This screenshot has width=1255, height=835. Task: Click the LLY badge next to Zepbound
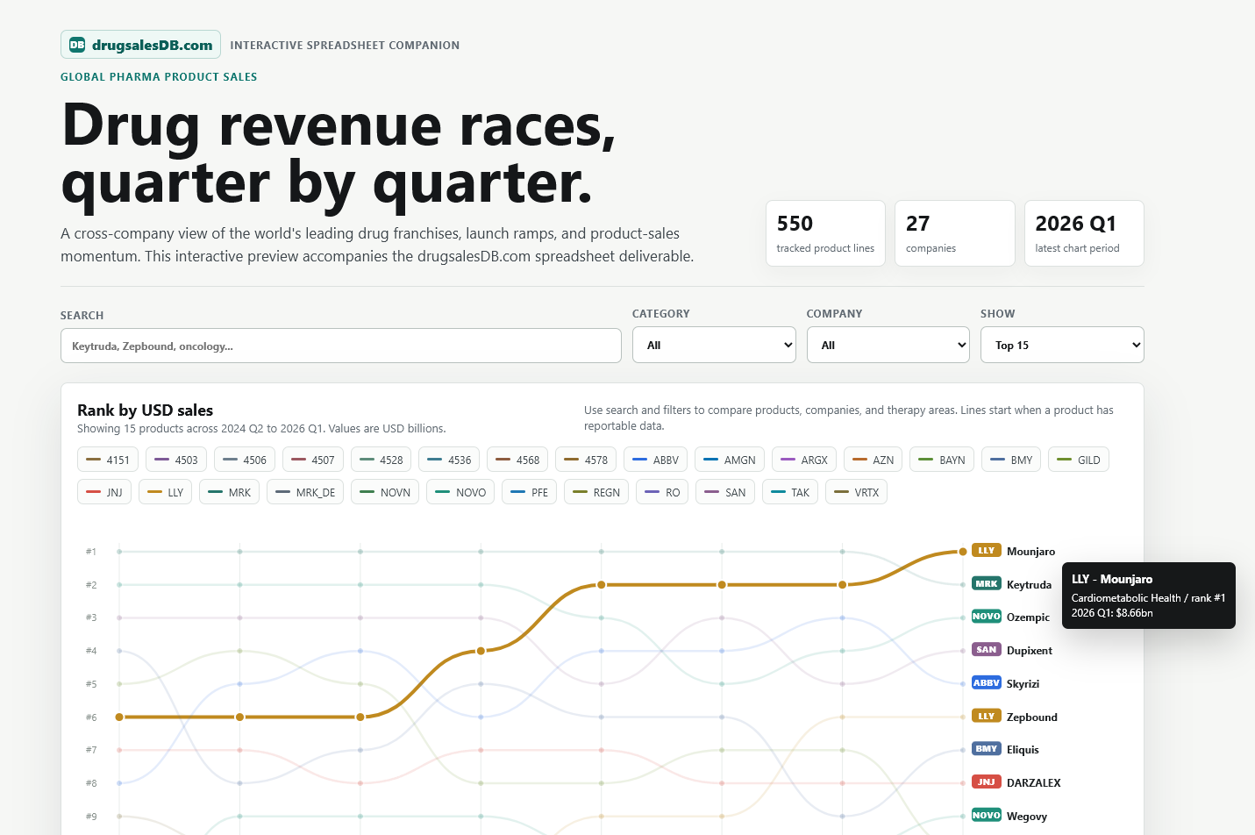[987, 716]
